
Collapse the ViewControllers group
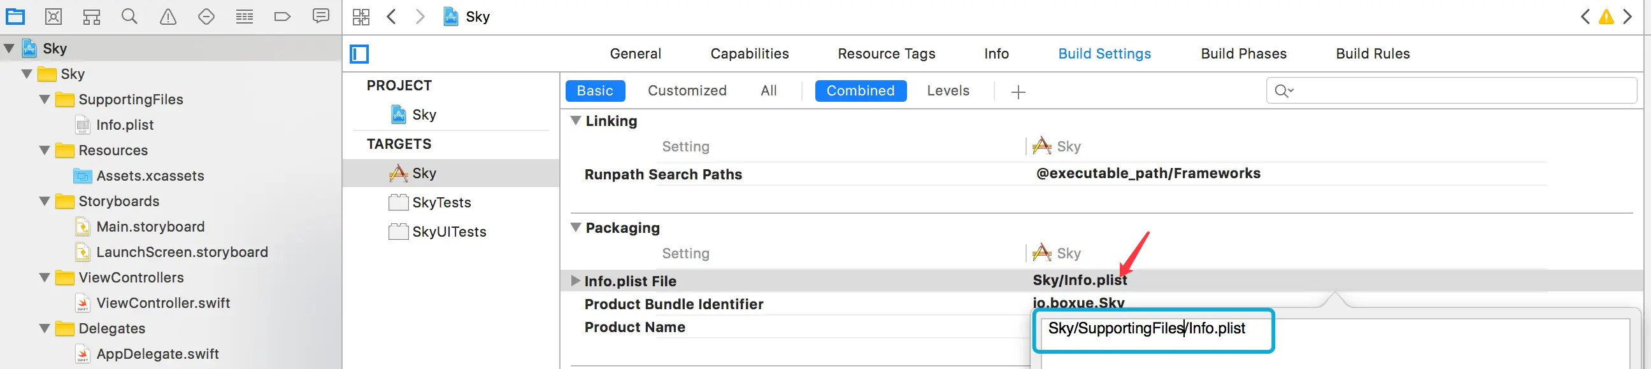coord(45,277)
